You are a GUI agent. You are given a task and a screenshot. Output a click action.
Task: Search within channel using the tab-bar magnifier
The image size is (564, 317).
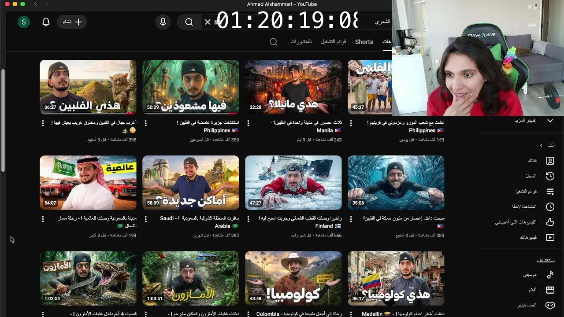pyautogui.click(x=274, y=42)
